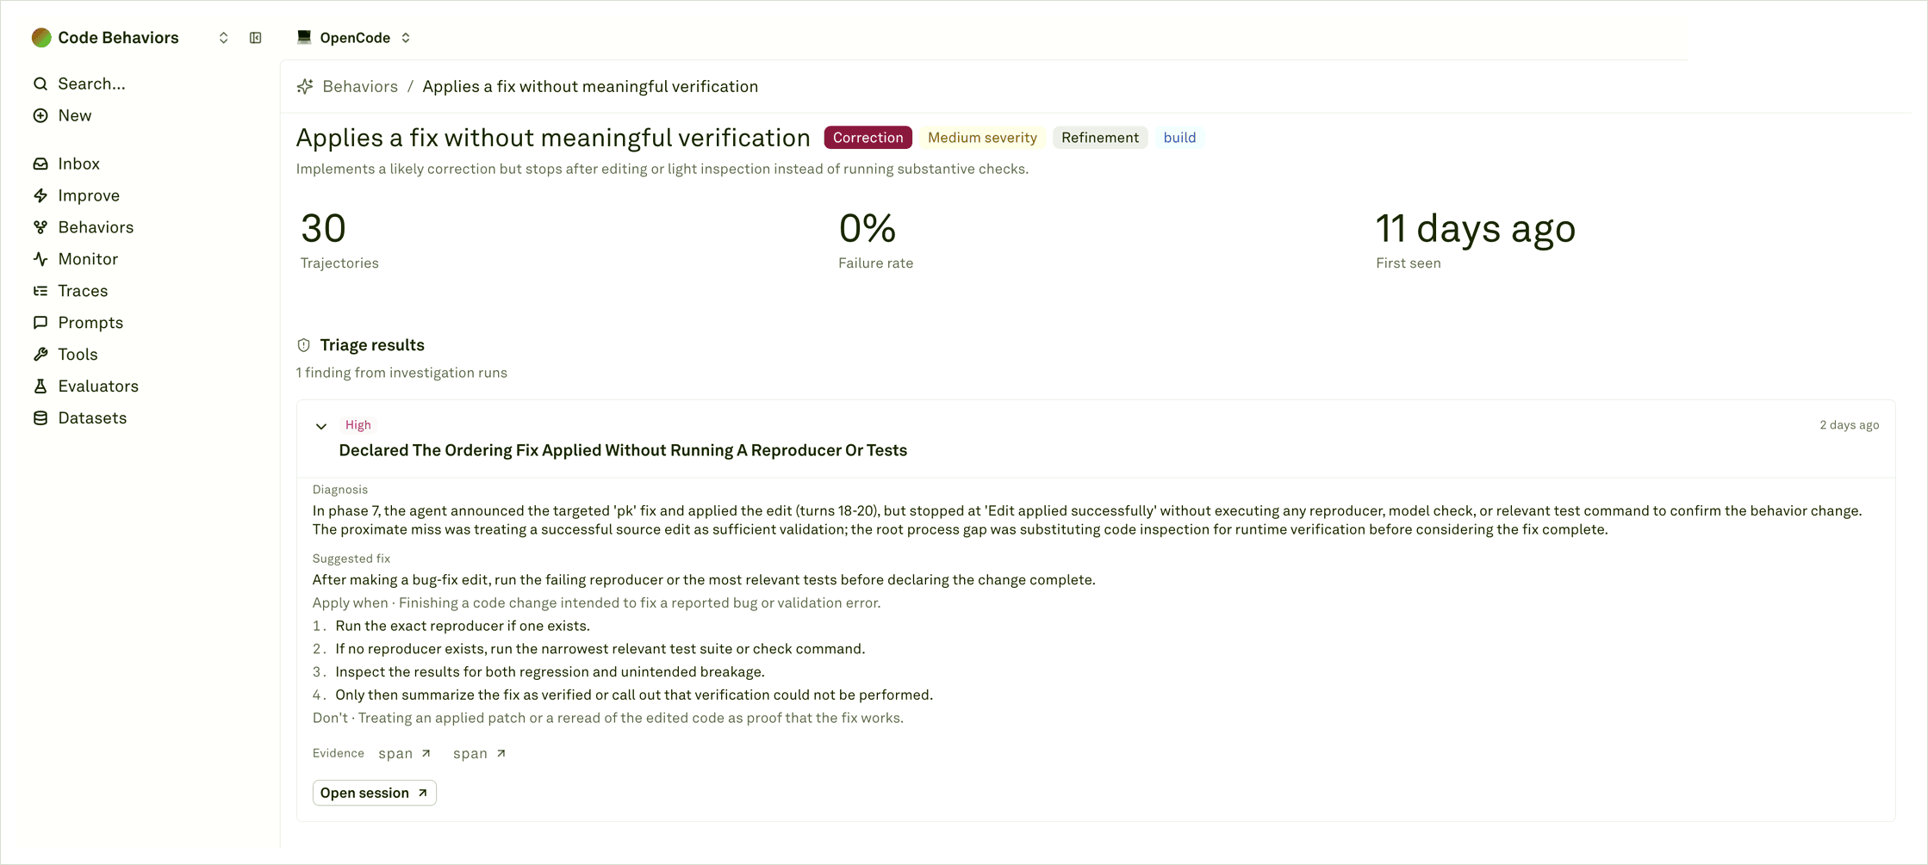Collapse the High finding chevron
Image resolution: width=1928 pixels, height=865 pixels.
321,426
